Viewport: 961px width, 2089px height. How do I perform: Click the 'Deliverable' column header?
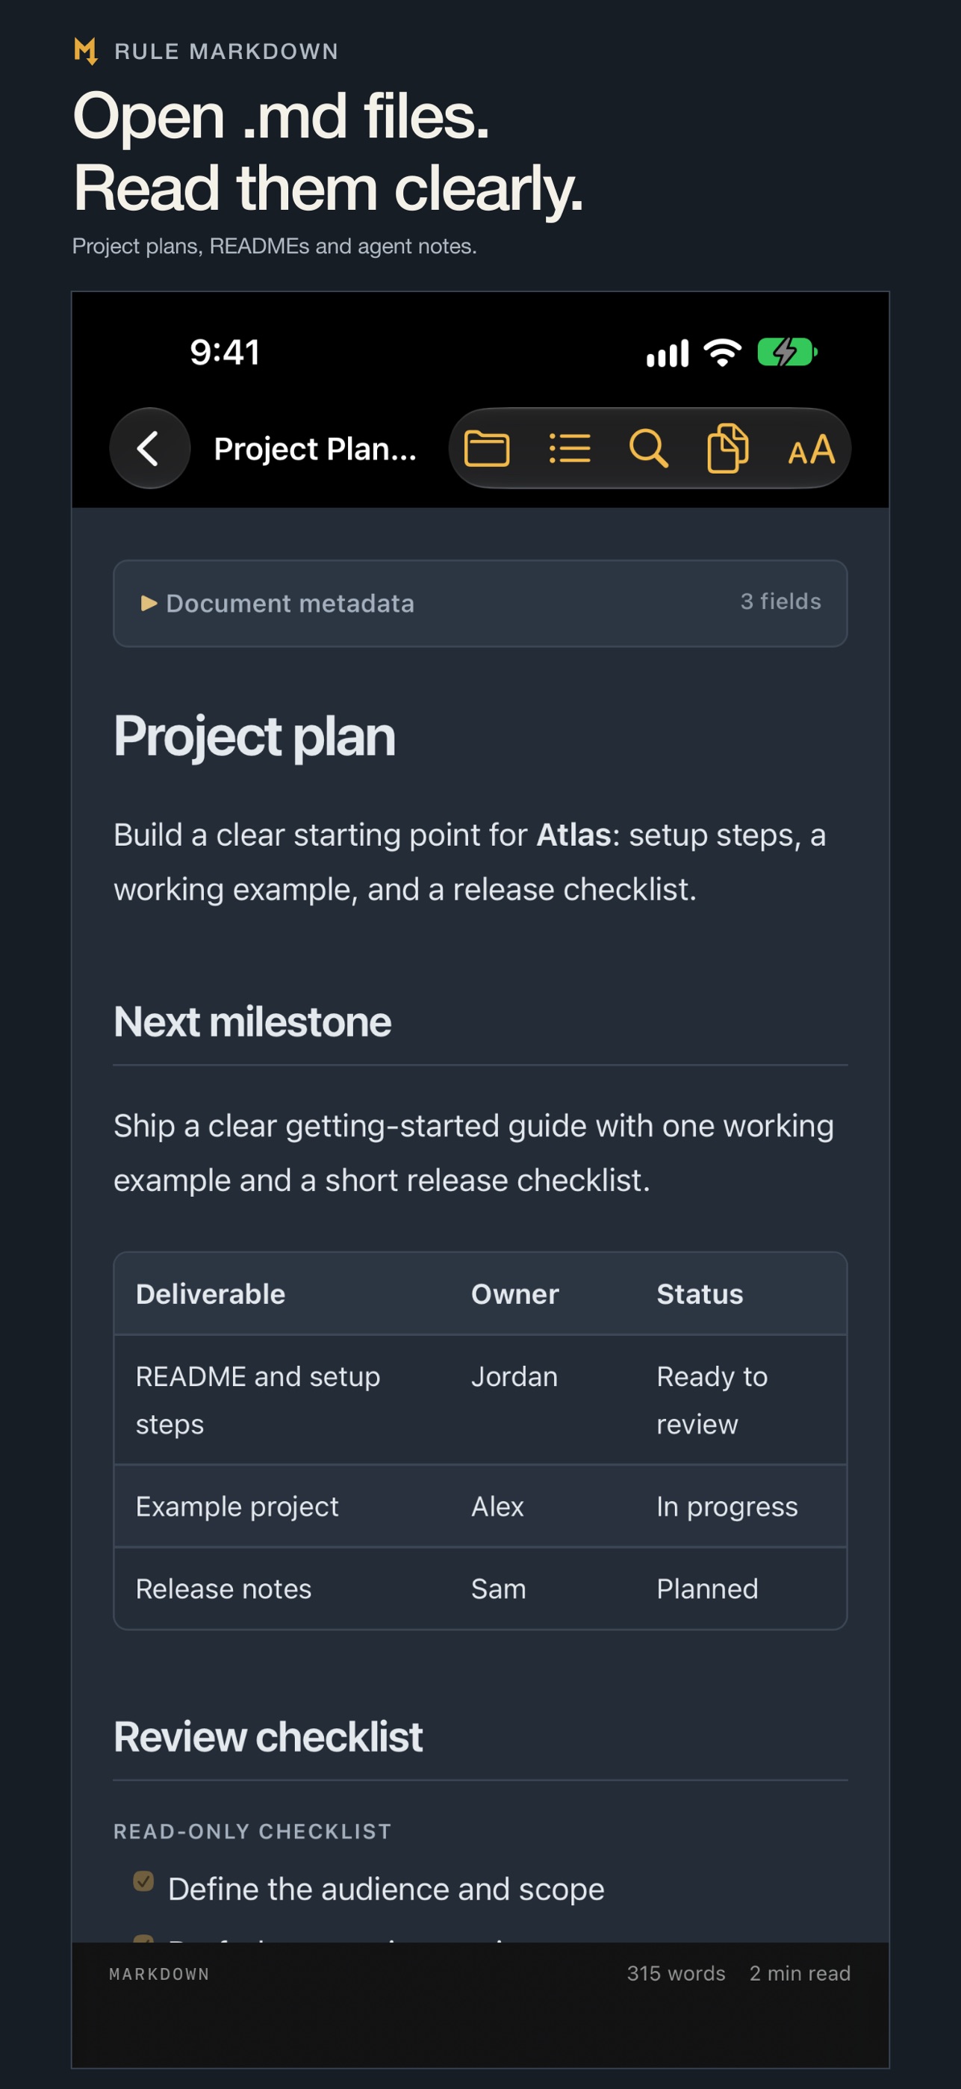click(211, 1293)
